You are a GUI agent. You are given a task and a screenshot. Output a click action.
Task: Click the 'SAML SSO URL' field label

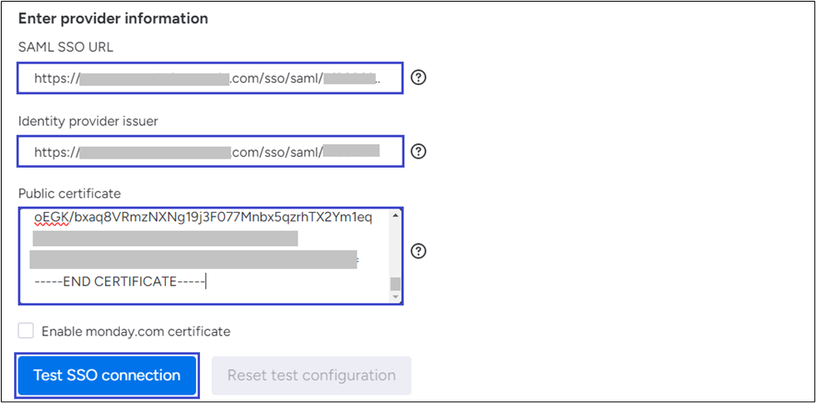pos(66,47)
